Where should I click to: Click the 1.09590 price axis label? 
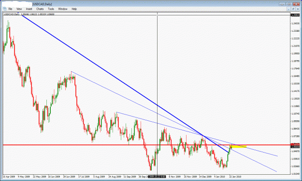295,121
